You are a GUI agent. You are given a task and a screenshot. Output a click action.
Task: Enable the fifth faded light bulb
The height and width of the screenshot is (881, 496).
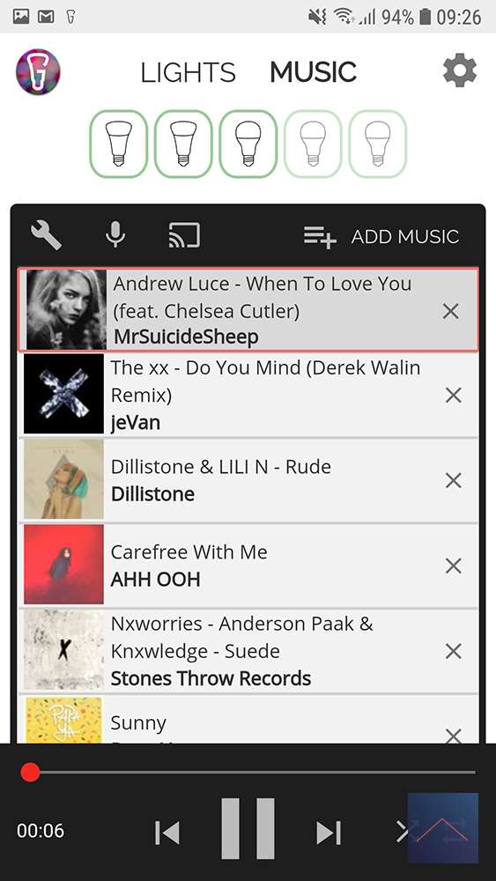[377, 144]
